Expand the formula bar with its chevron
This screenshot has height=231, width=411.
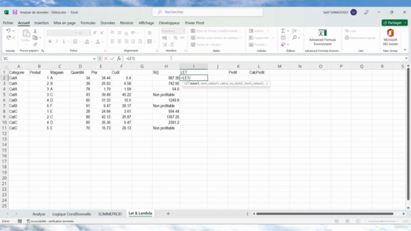tap(406, 58)
